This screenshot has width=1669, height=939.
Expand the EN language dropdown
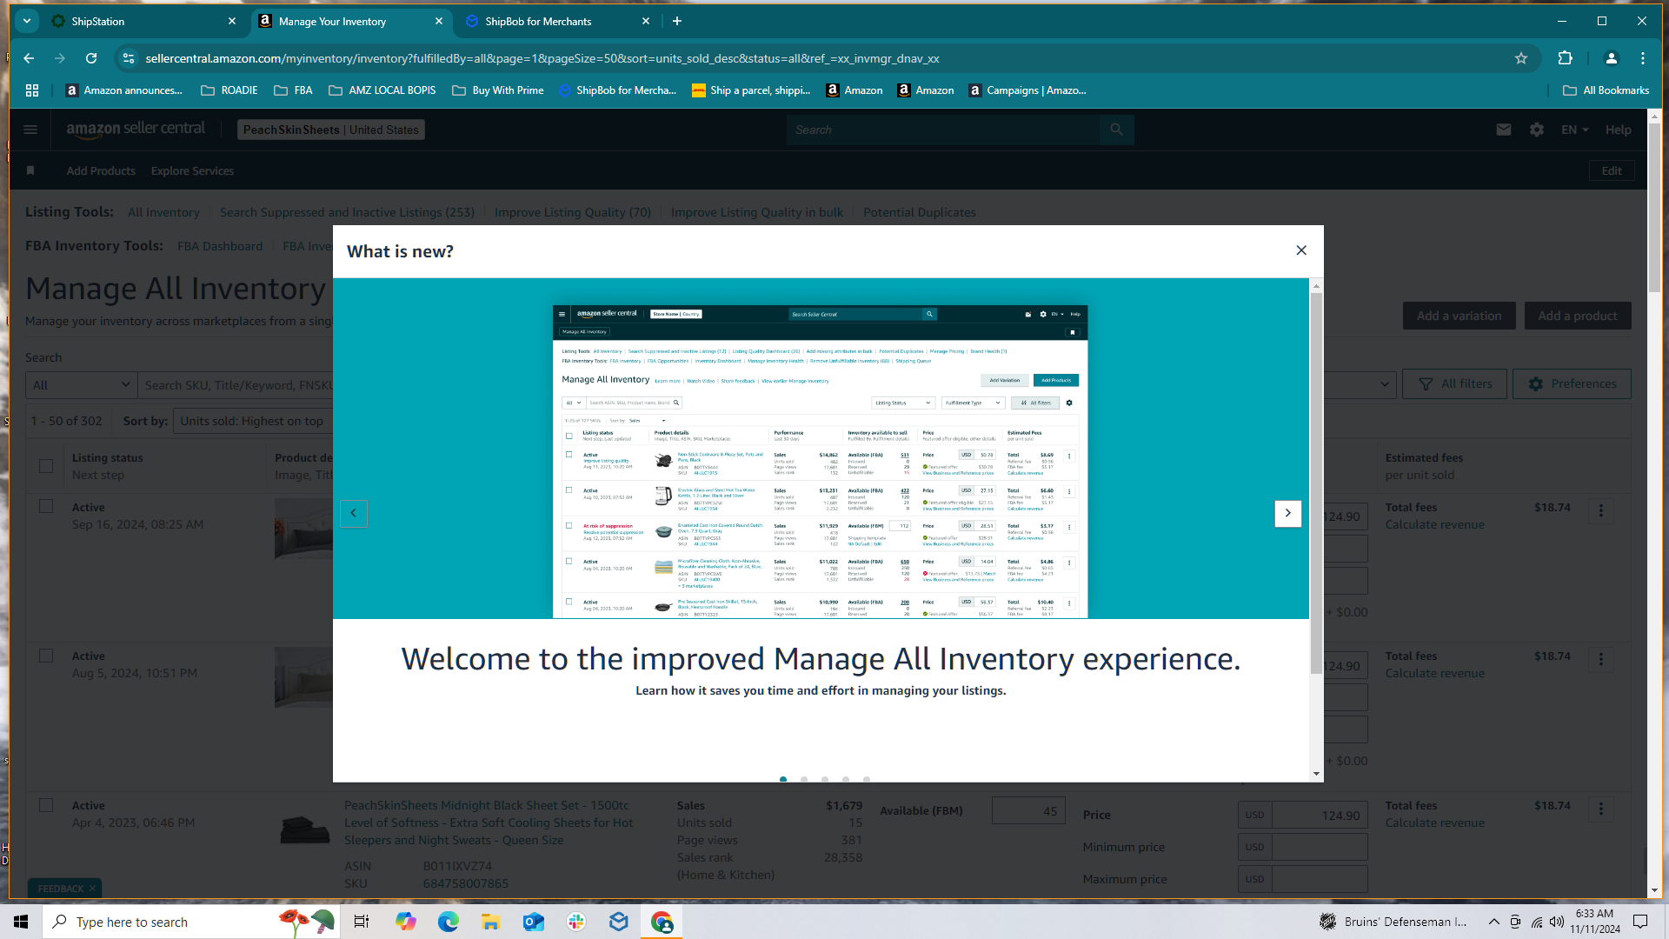coord(1574,130)
